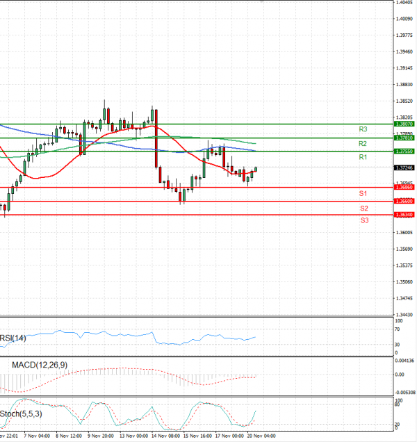Click the 8 Nov 12:00 time label

coord(69,436)
